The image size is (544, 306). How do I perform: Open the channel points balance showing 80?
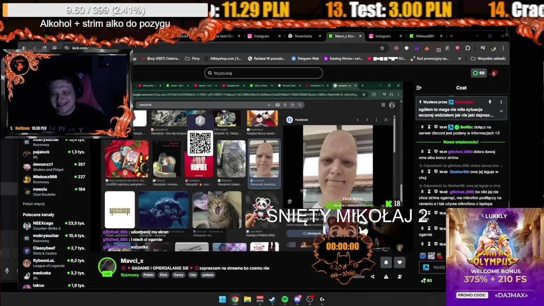click(x=426, y=280)
